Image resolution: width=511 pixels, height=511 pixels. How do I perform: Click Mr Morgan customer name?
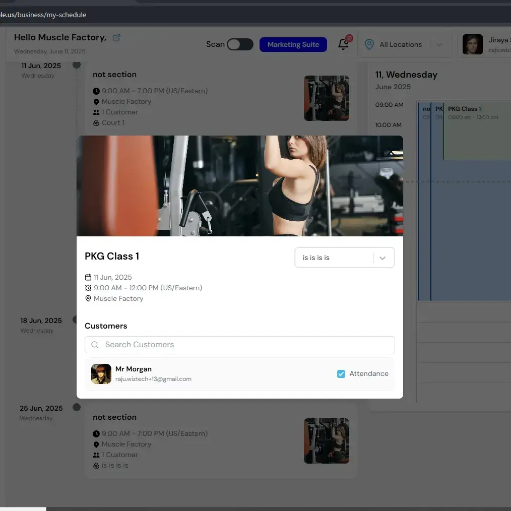point(134,369)
